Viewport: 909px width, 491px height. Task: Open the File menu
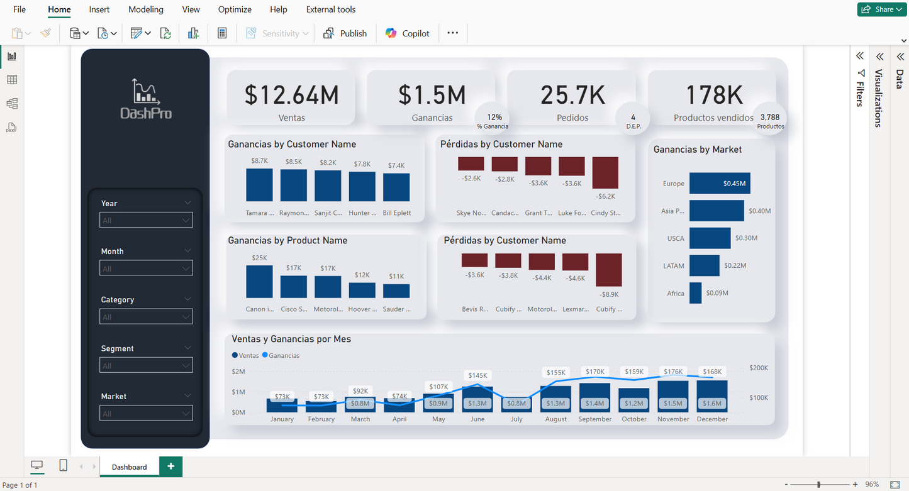coord(20,9)
